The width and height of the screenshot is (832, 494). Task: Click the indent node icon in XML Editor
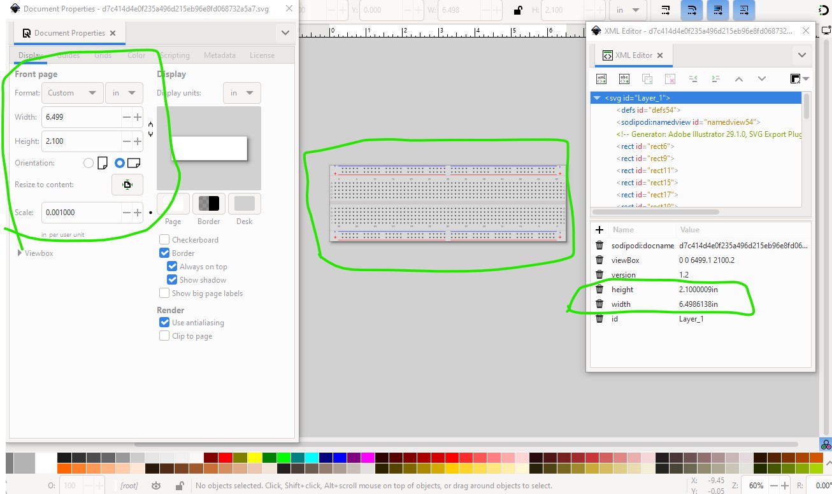715,79
